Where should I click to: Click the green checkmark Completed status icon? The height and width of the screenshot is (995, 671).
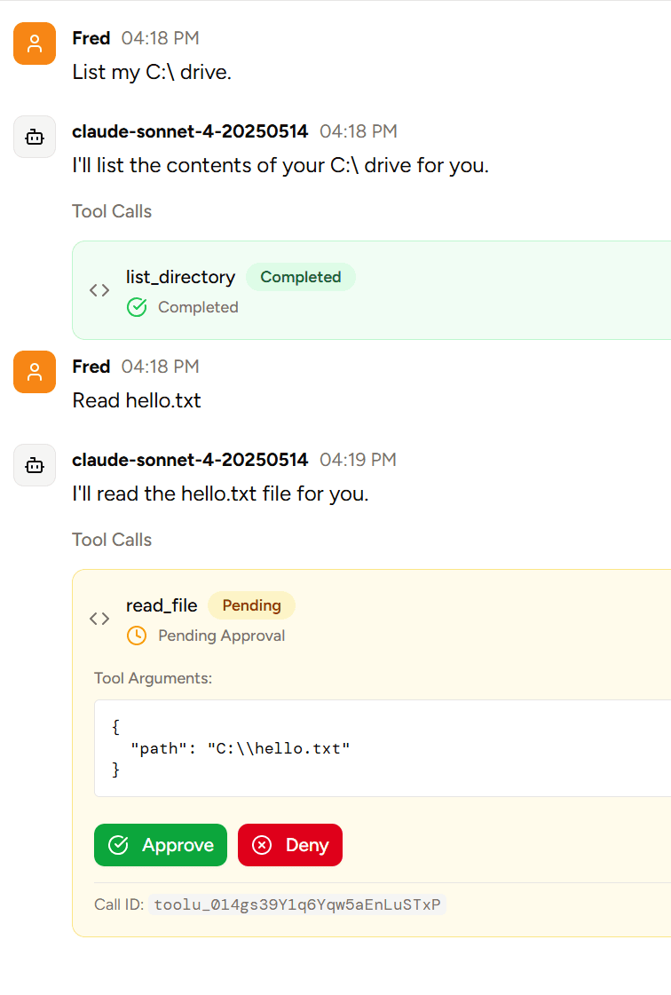tap(137, 307)
